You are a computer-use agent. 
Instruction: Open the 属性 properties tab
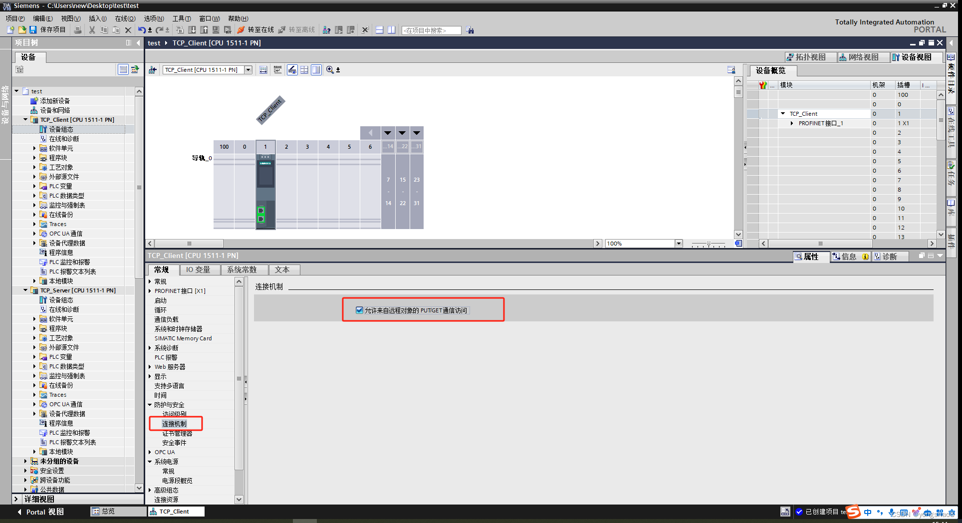click(811, 257)
